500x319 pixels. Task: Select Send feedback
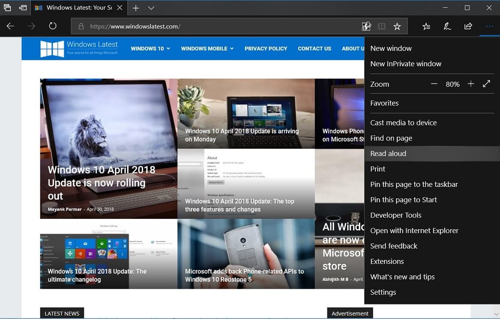pyautogui.click(x=432, y=246)
